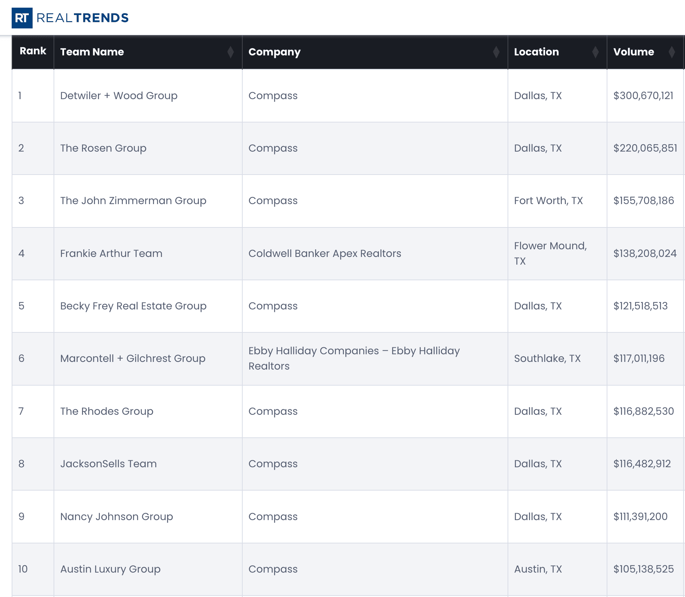
Task: Click volume $300,670,121
Action: pos(643,96)
